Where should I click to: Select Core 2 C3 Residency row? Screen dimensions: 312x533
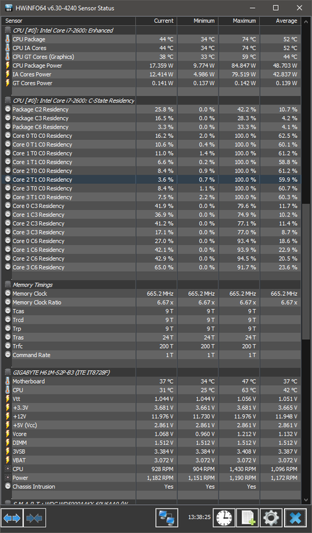pos(151,223)
